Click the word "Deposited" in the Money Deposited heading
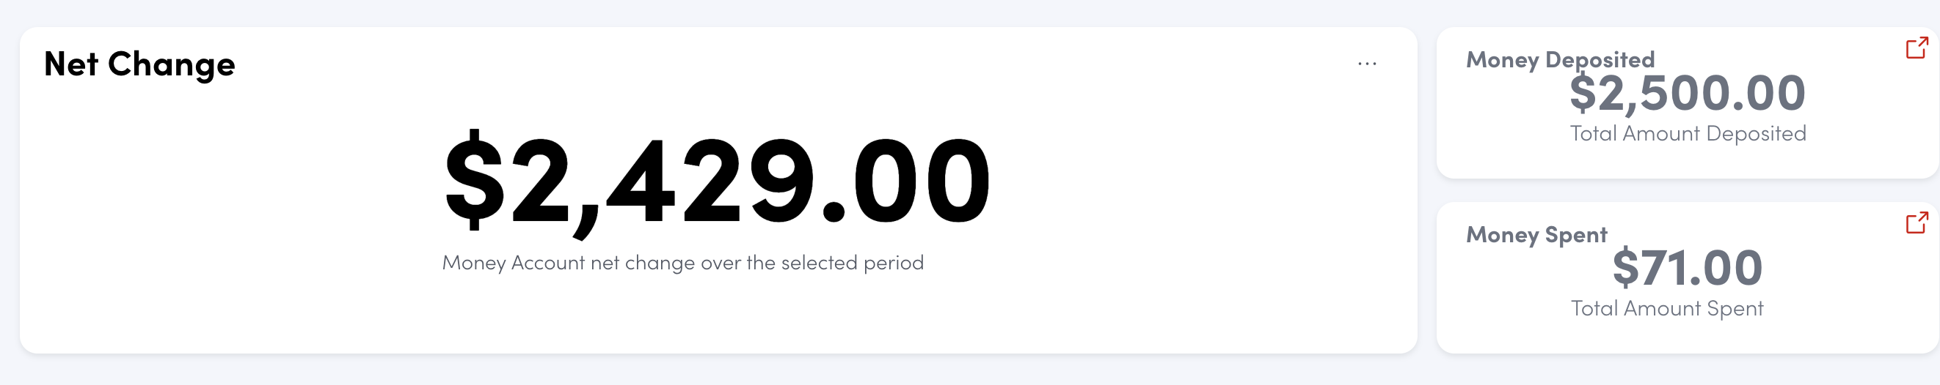The height and width of the screenshot is (385, 1940). point(1600,59)
